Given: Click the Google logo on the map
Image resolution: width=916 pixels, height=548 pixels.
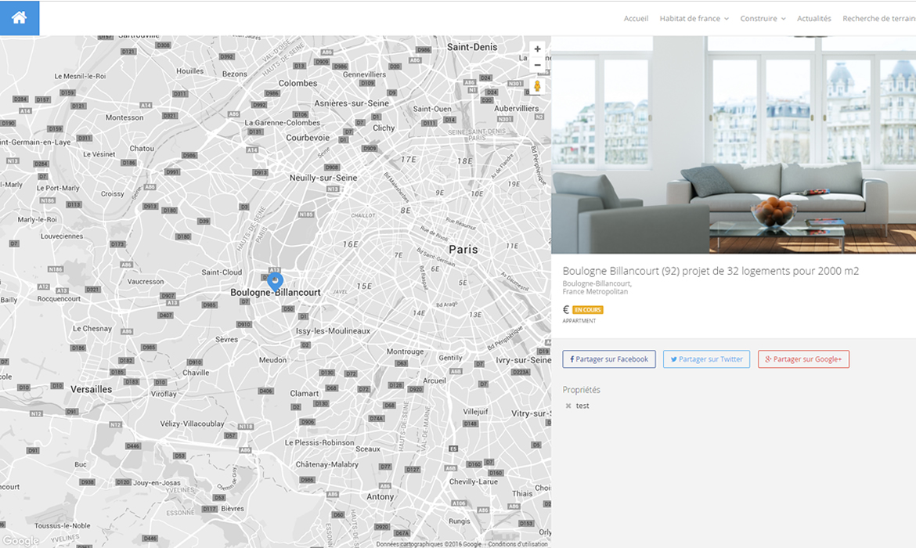Looking at the screenshot, I should tap(20, 540).
